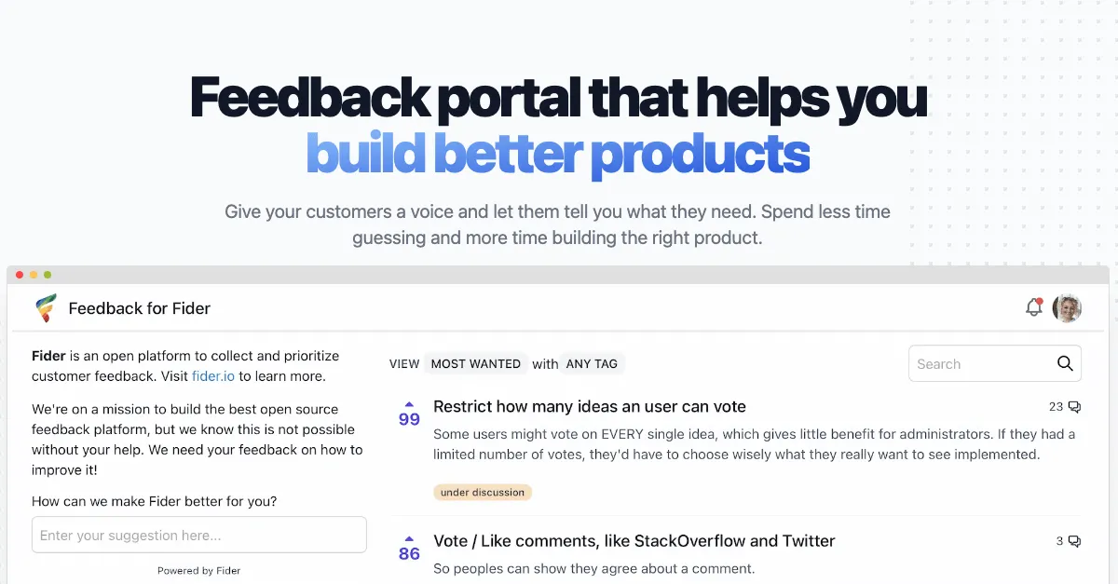Focus the Enter your suggestion input
Viewport: 1118px width, 584px height.
click(198, 536)
